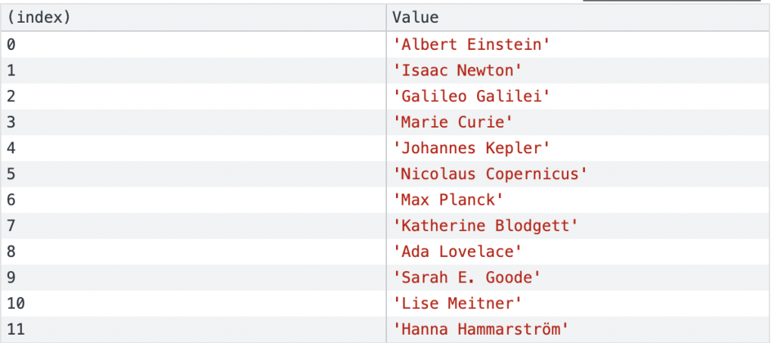The width and height of the screenshot is (774, 343).
Task: Sort by the 'Value' column header
Action: (x=416, y=17)
